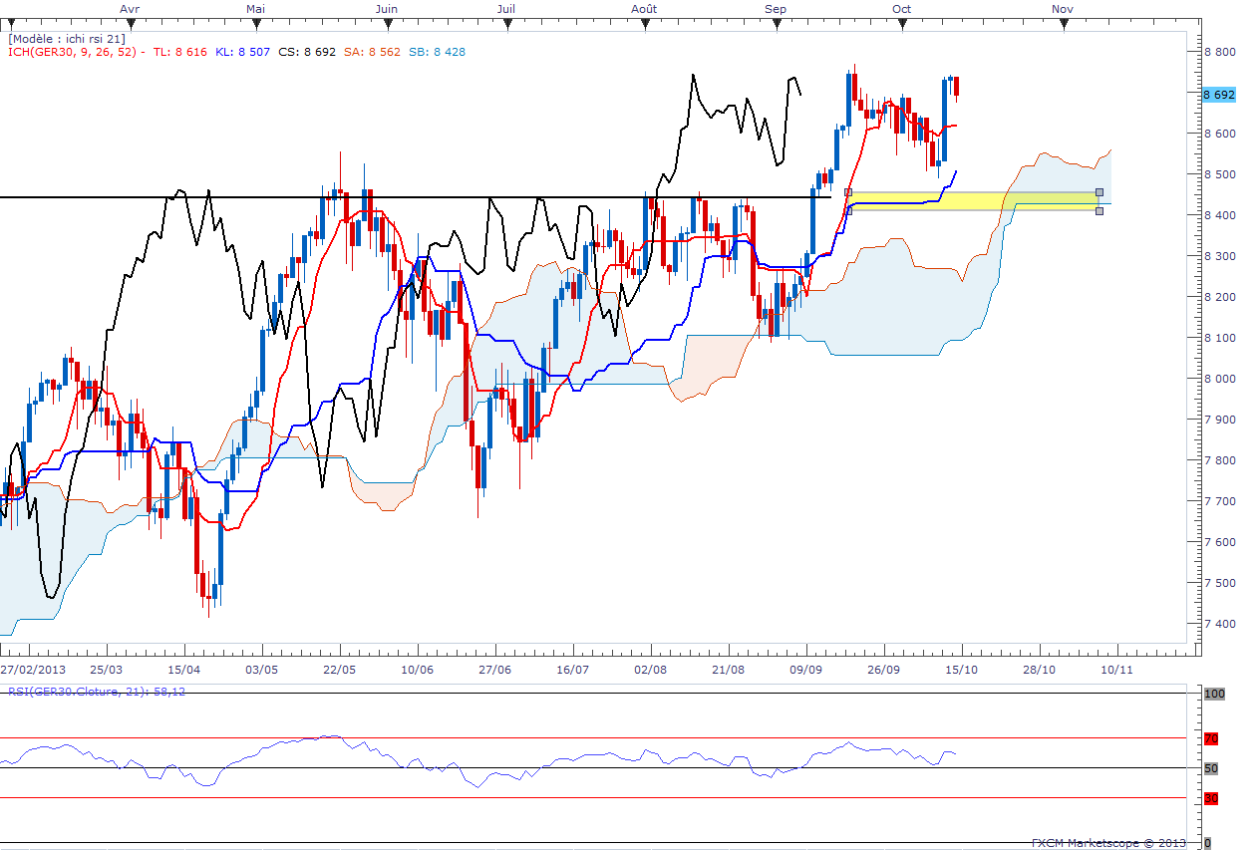Click the 28/10 date axis label
Screen dimensions: 1259x851
click(x=1039, y=670)
